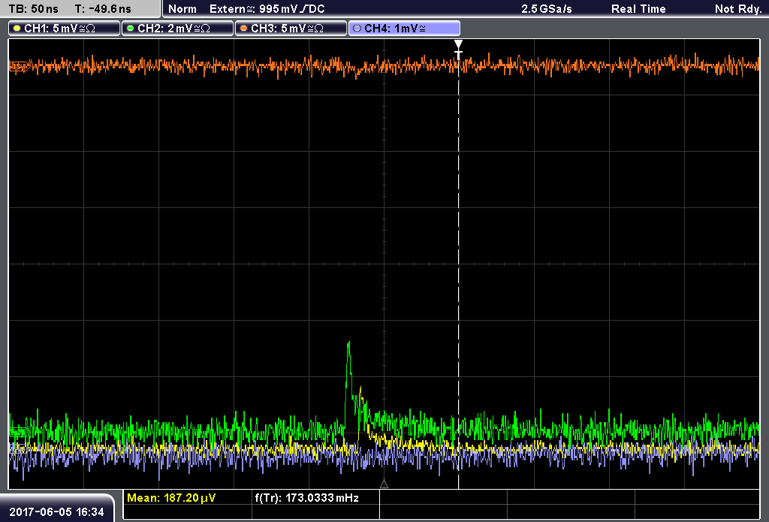Screen dimensions: 769x522
Task: Toggle CH1 yellow indicator dot
Action: point(17,29)
